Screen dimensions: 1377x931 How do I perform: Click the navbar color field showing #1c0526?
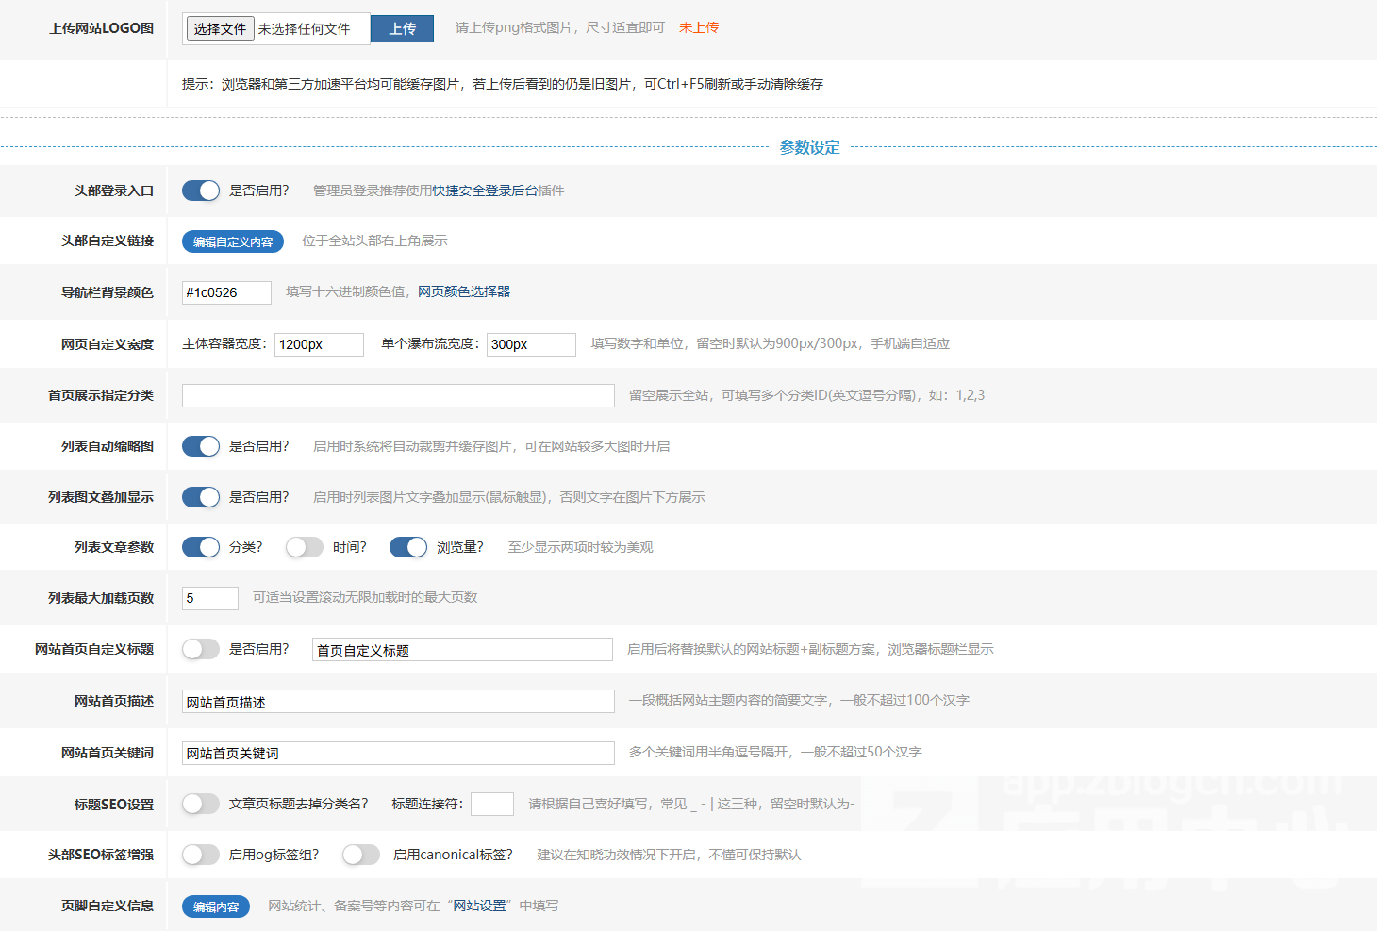point(226,292)
